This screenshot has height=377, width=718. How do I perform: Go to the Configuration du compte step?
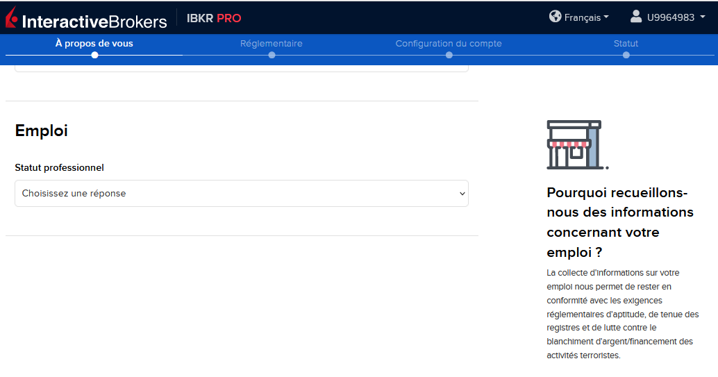pos(449,44)
